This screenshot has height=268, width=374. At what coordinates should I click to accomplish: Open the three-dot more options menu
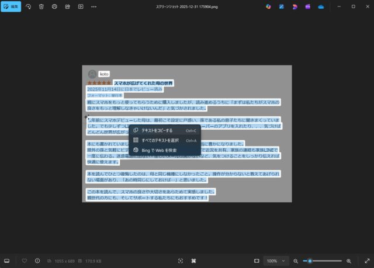click(x=94, y=6)
